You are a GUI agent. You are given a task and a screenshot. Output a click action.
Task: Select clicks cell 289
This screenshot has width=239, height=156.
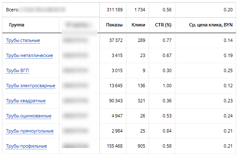click(141, 40)
